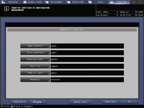The image size is (144, 108).
Task: Click Annullare to cancel
Action: tap(111, 102)
